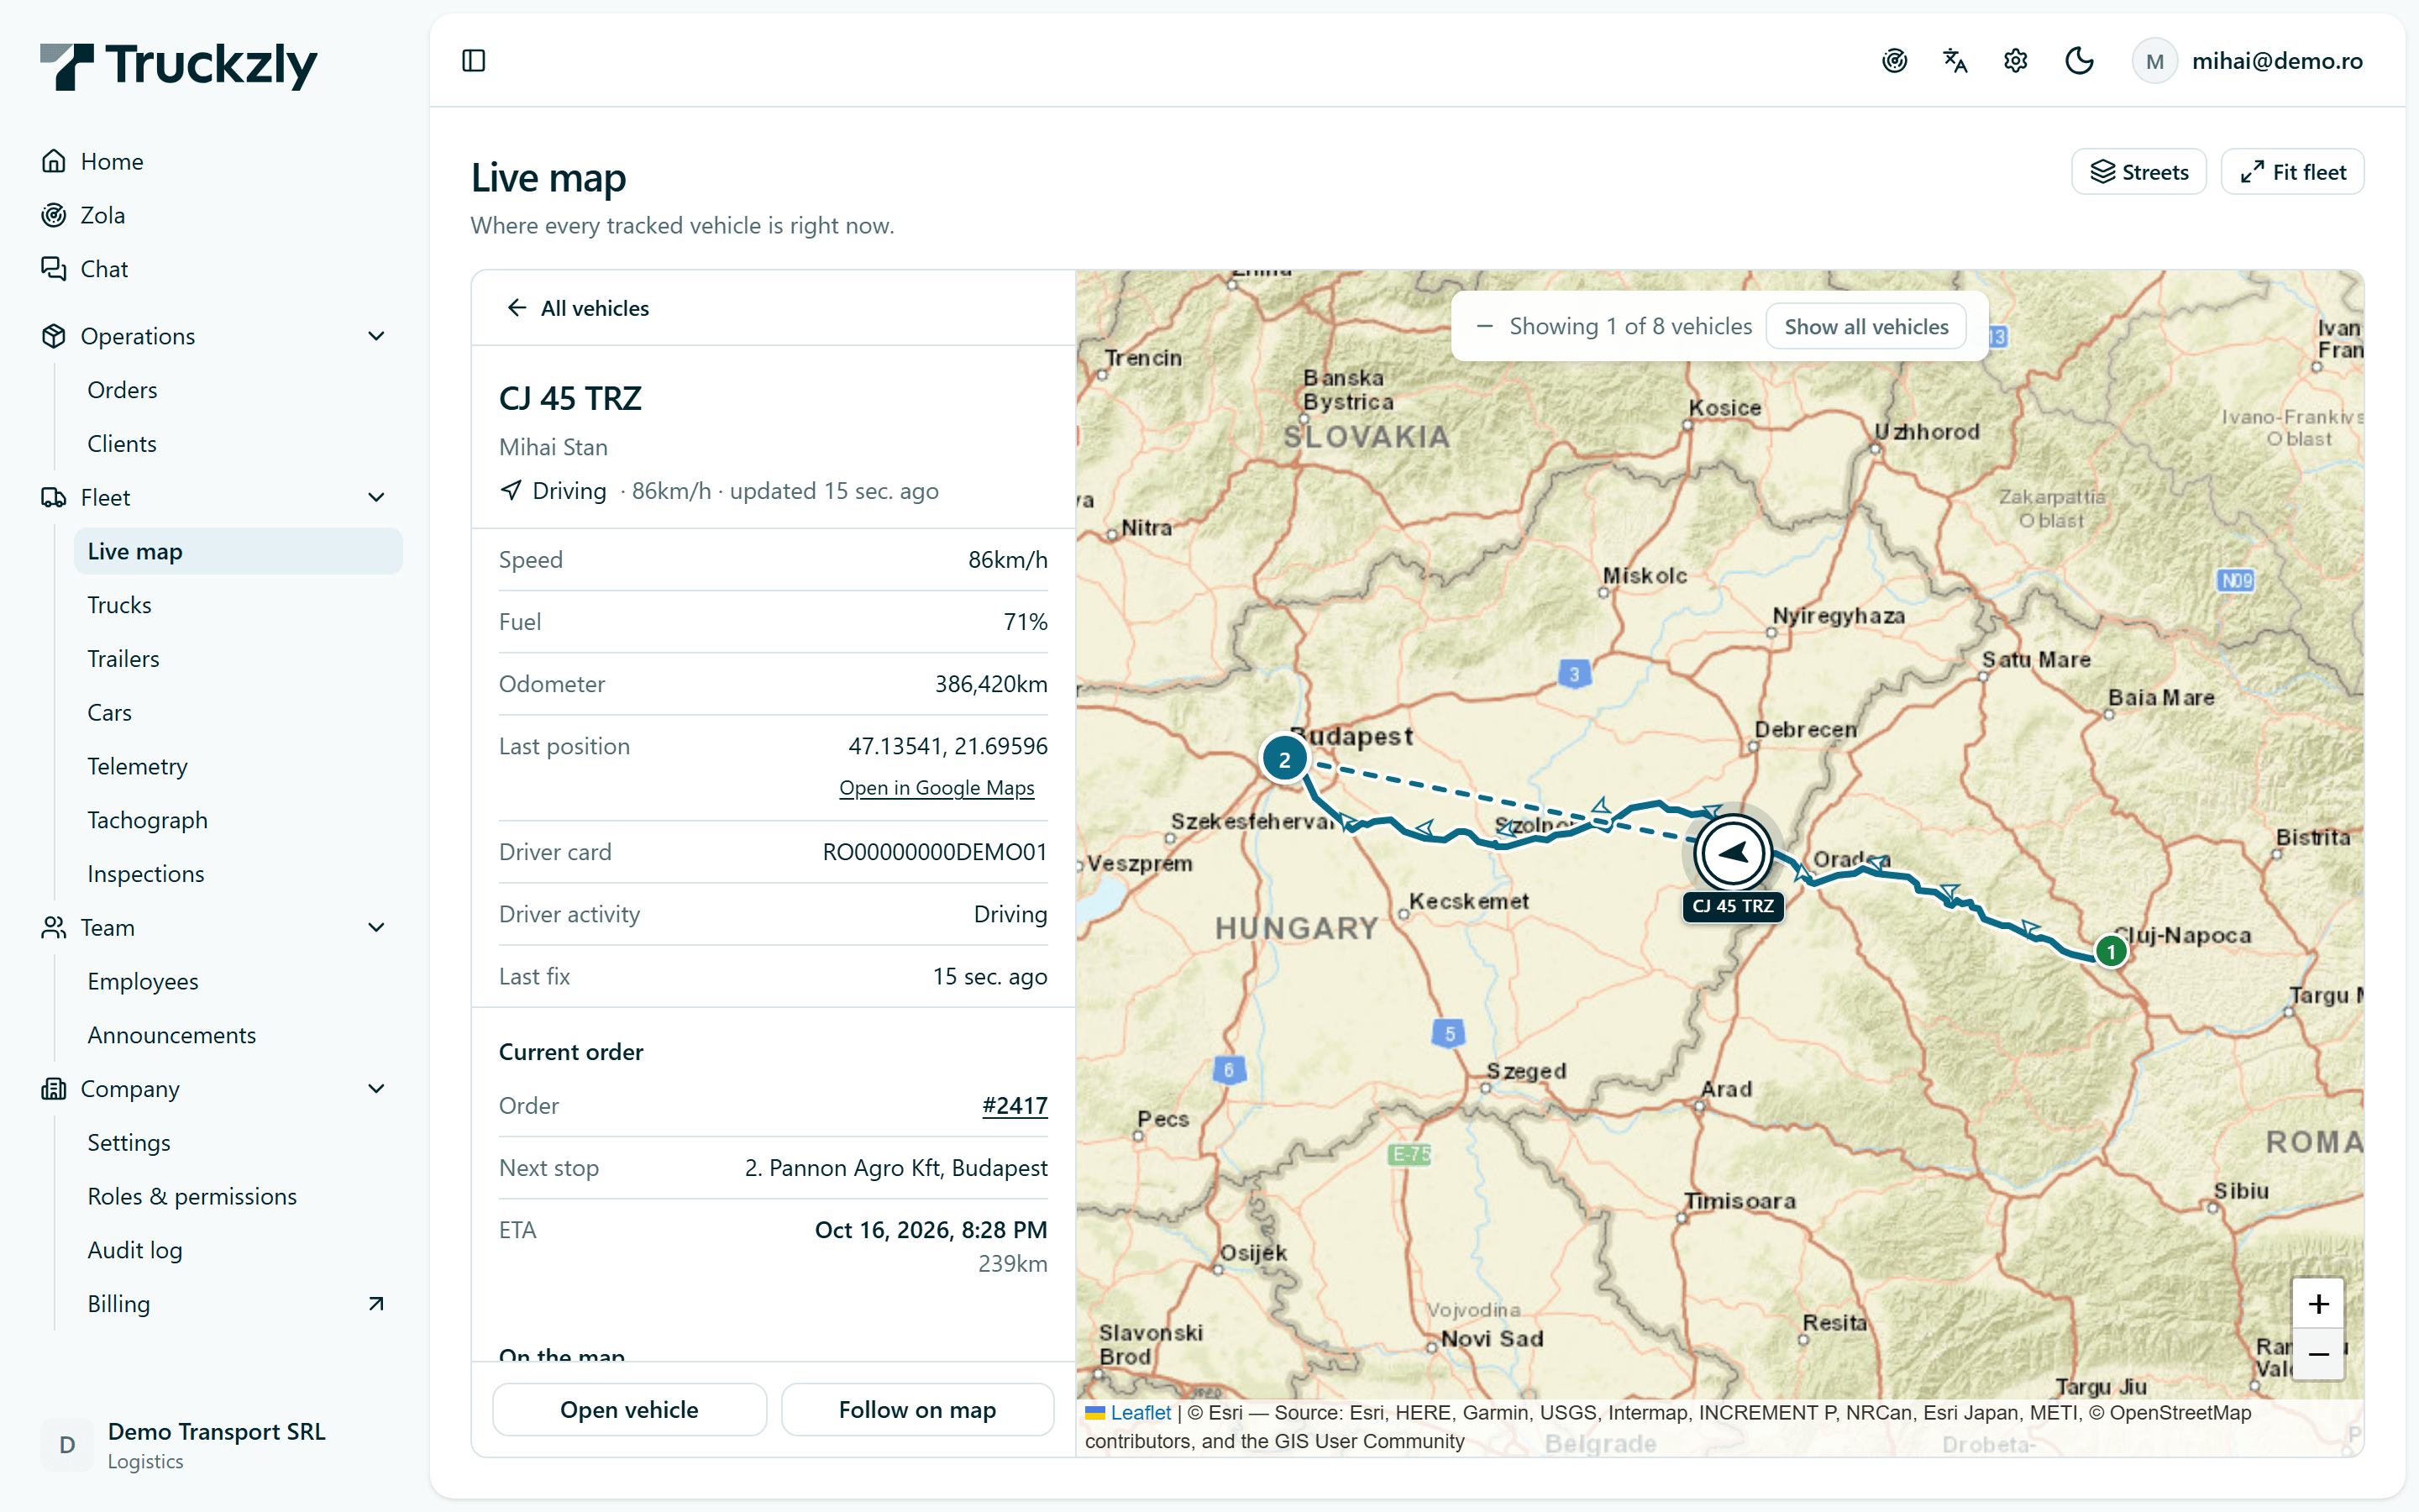This screenshot has height=1512, width=2419.
Task: Collapse the vehicle count banner
Action: click(1484, 326)
